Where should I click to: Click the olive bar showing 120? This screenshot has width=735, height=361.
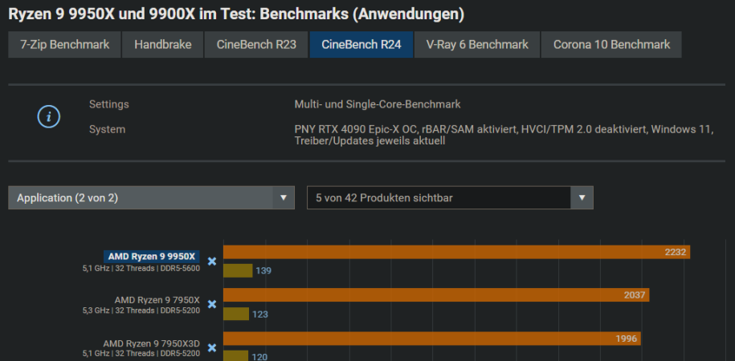(x=235, y=356)
